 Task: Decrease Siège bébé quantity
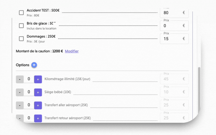(x=20, y=92)
